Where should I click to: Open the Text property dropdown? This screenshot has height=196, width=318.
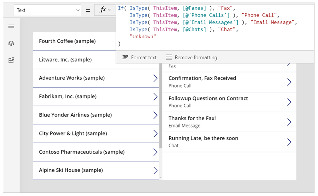(48, 10)
